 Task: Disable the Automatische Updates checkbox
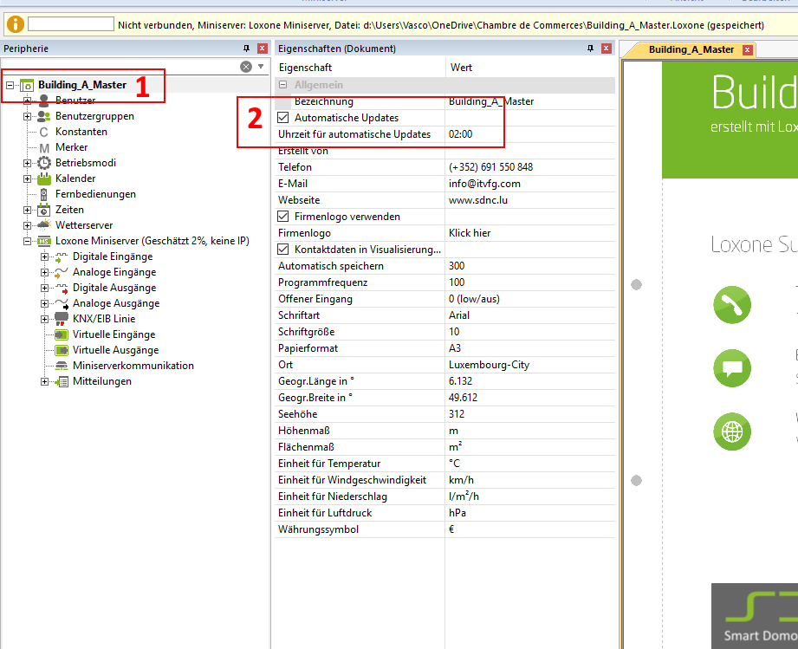click(x=283, y=117)
